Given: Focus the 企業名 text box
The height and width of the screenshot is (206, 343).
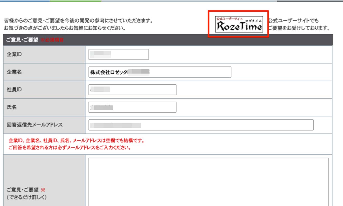Looking at the screenshot, I should [160, 72].
